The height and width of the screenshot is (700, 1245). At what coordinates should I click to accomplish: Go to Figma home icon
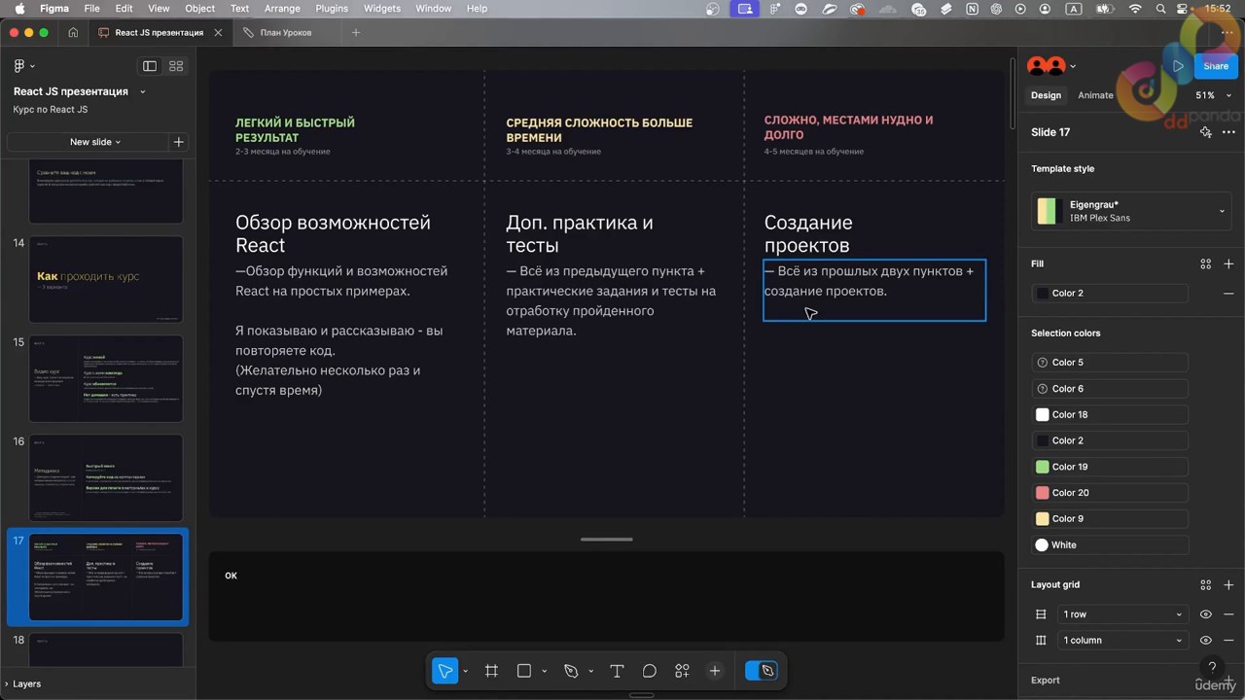tap(73, 32)
